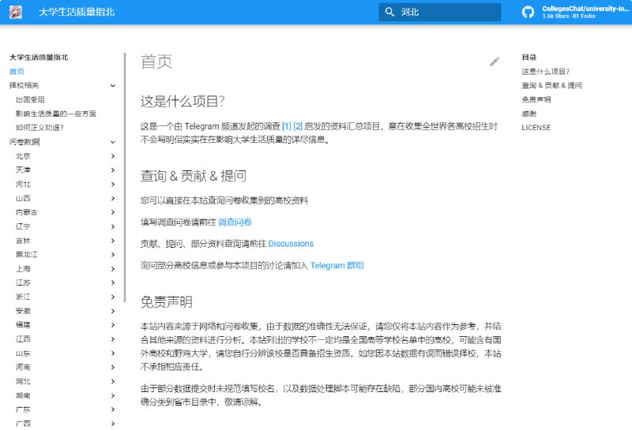Expand the 江苏 chevron
The width and height of the screenshot is (632, 430).
point(113,282)
